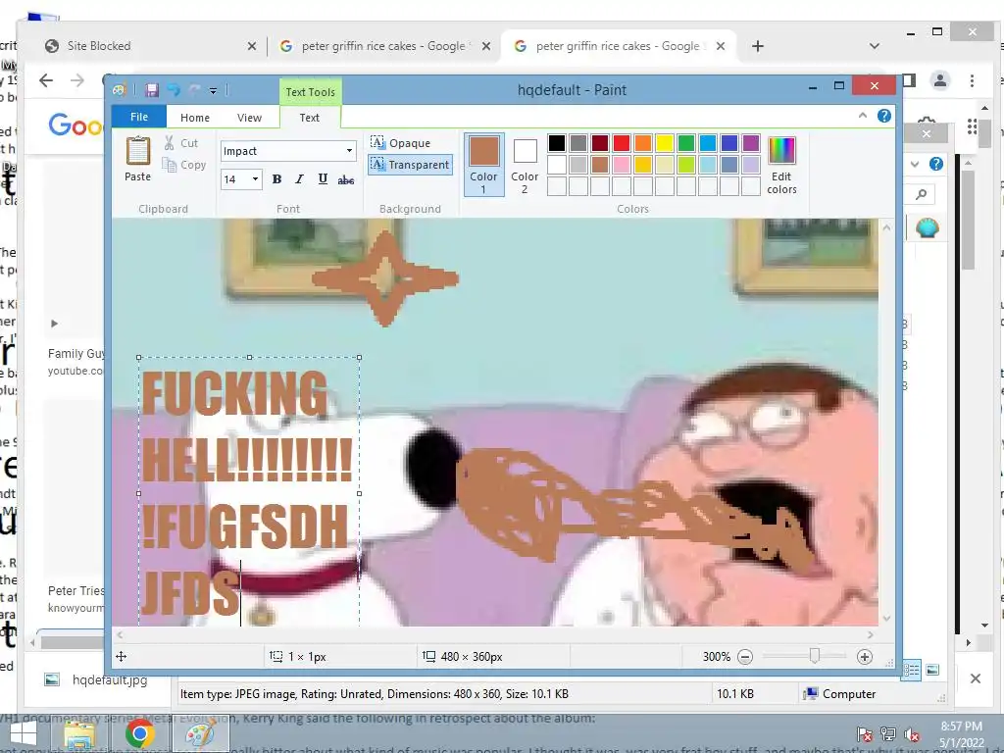Collapse the Paint ribbon with chevron
This screenshot has width=1004, height=753.
(x=863, y=116)
